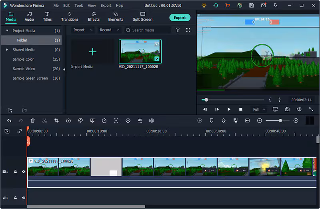Viewport: 320px width, 209px height.
Task: Select Sample Green Screen in media library
Action: [30, 78]
